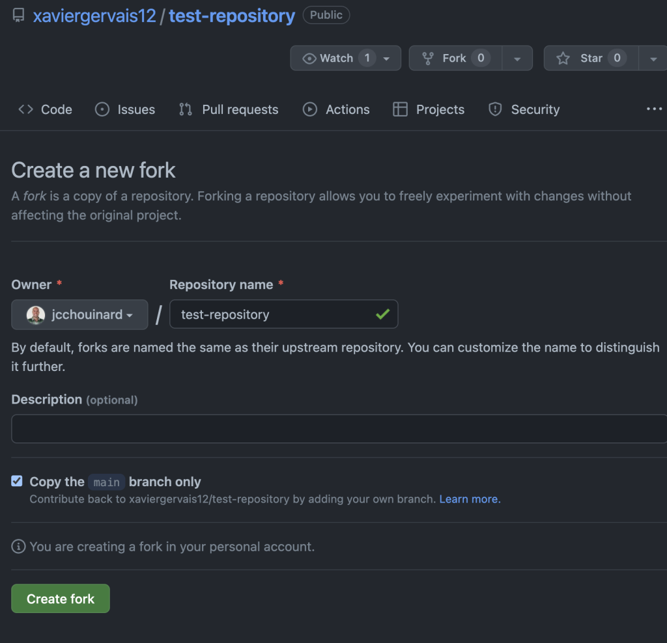Toggle Copy the main branch only checkbox
Screen dimensions: 667x643
16,481
